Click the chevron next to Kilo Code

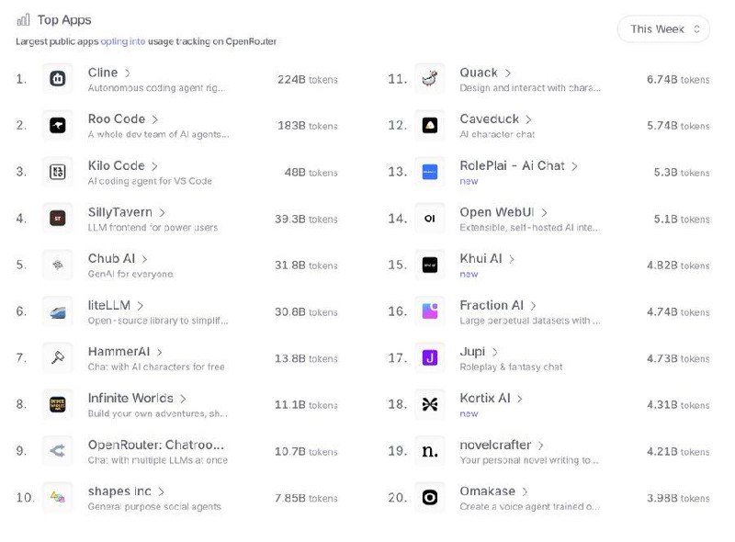tap(154, 166)
